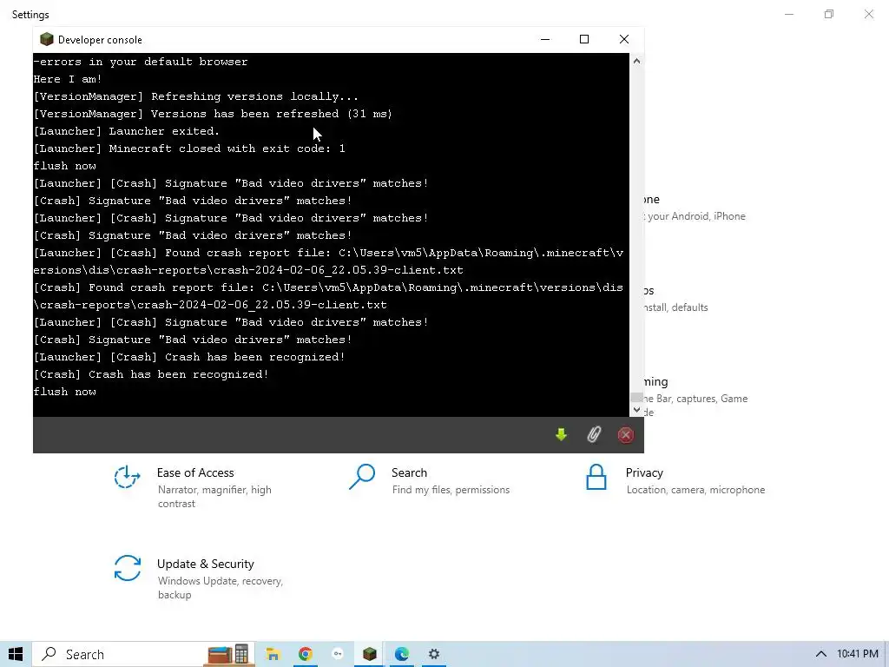889x667 pixels.
Task: Click the 10:41 PM taskbar clock
Action: (857, 654)
